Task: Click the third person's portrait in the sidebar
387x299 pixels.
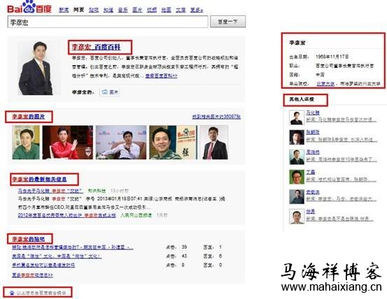Action: 297,157
